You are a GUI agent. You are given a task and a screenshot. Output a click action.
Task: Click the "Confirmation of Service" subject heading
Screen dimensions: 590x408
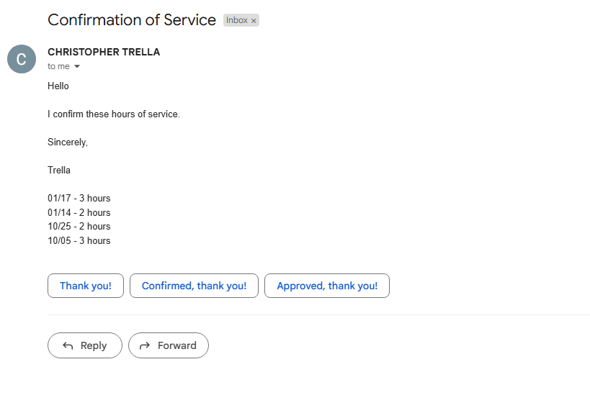pyautogui.click(x=132, y=20)
